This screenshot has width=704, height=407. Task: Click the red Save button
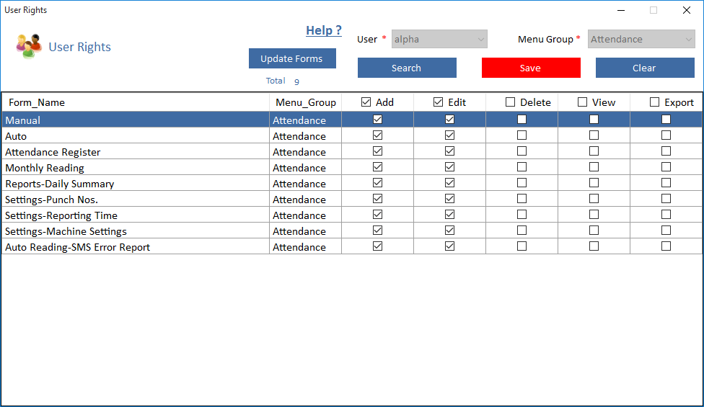pos(530,68)
